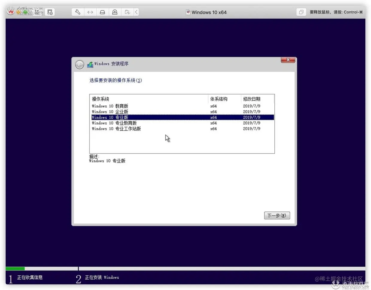Select Windows 10 教育版 row
371x290 pixels.
tap(182, 106)
